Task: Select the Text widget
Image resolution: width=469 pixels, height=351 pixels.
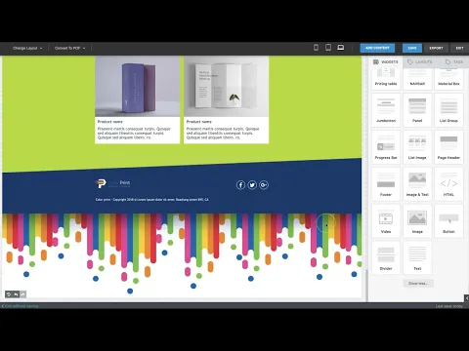Action: click(x=417, y=258)
